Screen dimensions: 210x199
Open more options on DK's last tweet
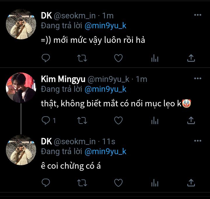(198, 141)
